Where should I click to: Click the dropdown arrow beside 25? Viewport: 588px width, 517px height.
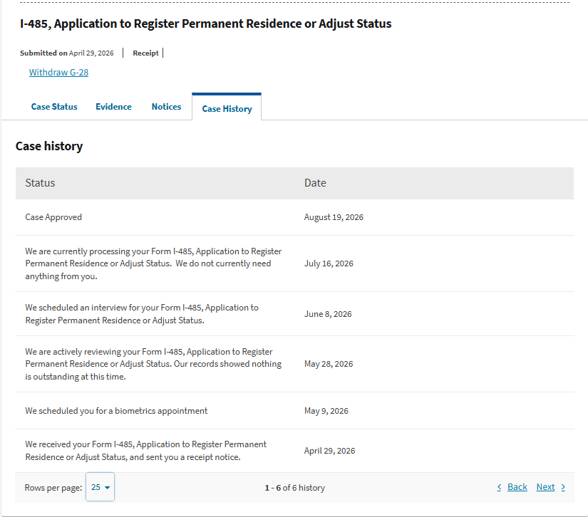coord(107,487)
